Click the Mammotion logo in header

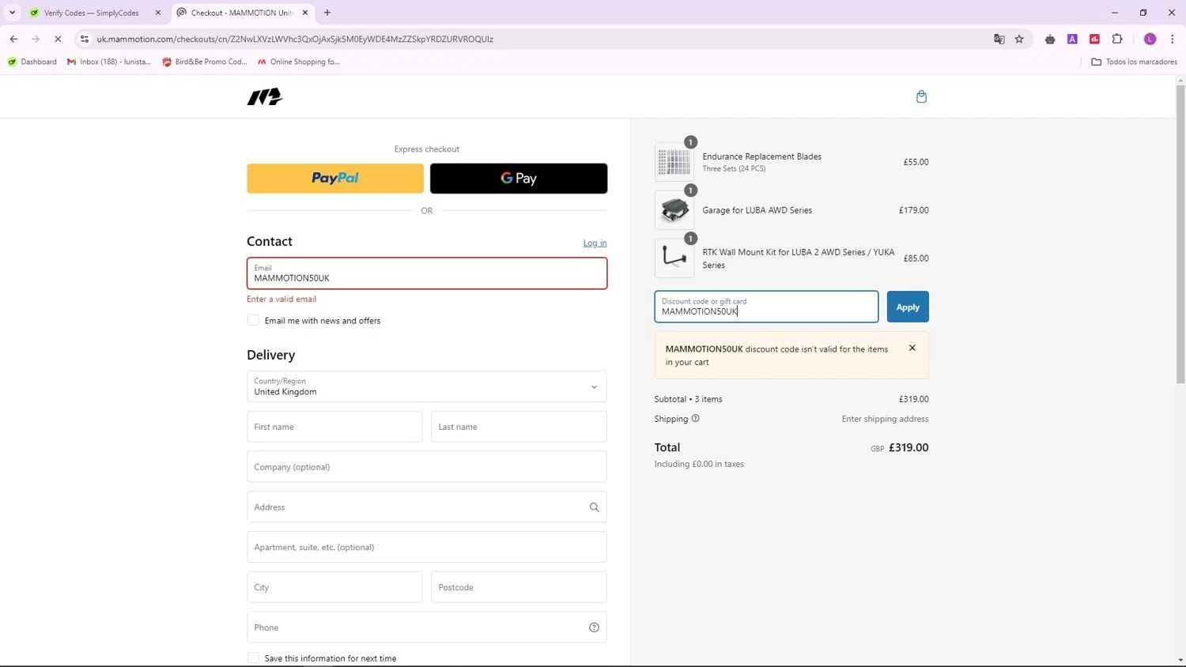click(x=265, y=96)
